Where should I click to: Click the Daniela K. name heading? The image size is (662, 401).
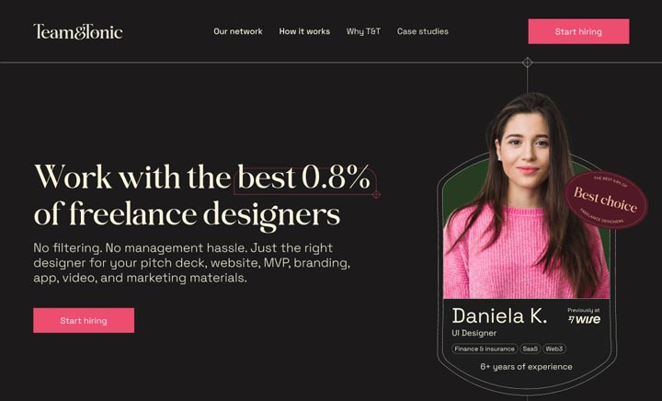(499, 315)
